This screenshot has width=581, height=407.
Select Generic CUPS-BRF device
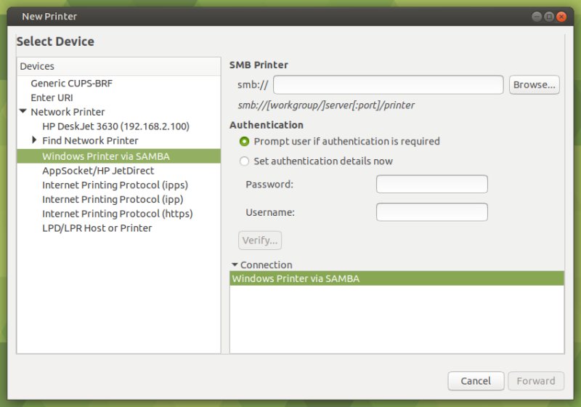(71, 83)
